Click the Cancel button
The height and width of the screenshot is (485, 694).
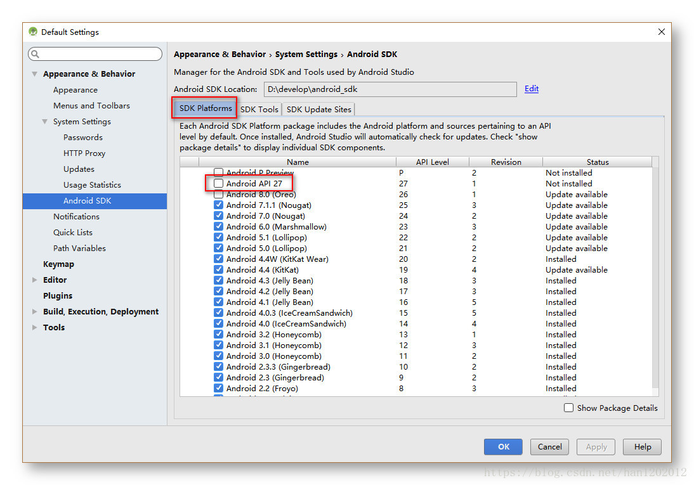550,447
